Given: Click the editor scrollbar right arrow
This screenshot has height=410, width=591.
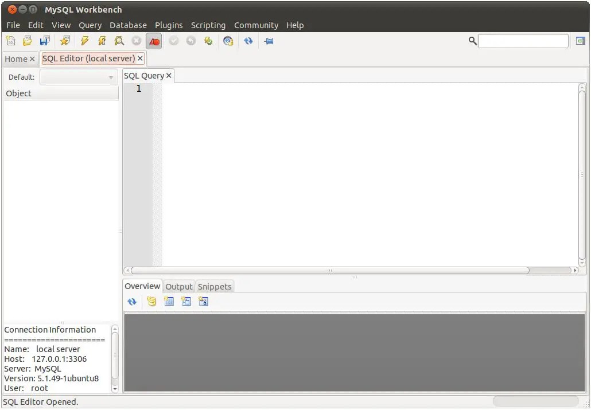Looking at the screenshot, I should [x=575, y=270].
